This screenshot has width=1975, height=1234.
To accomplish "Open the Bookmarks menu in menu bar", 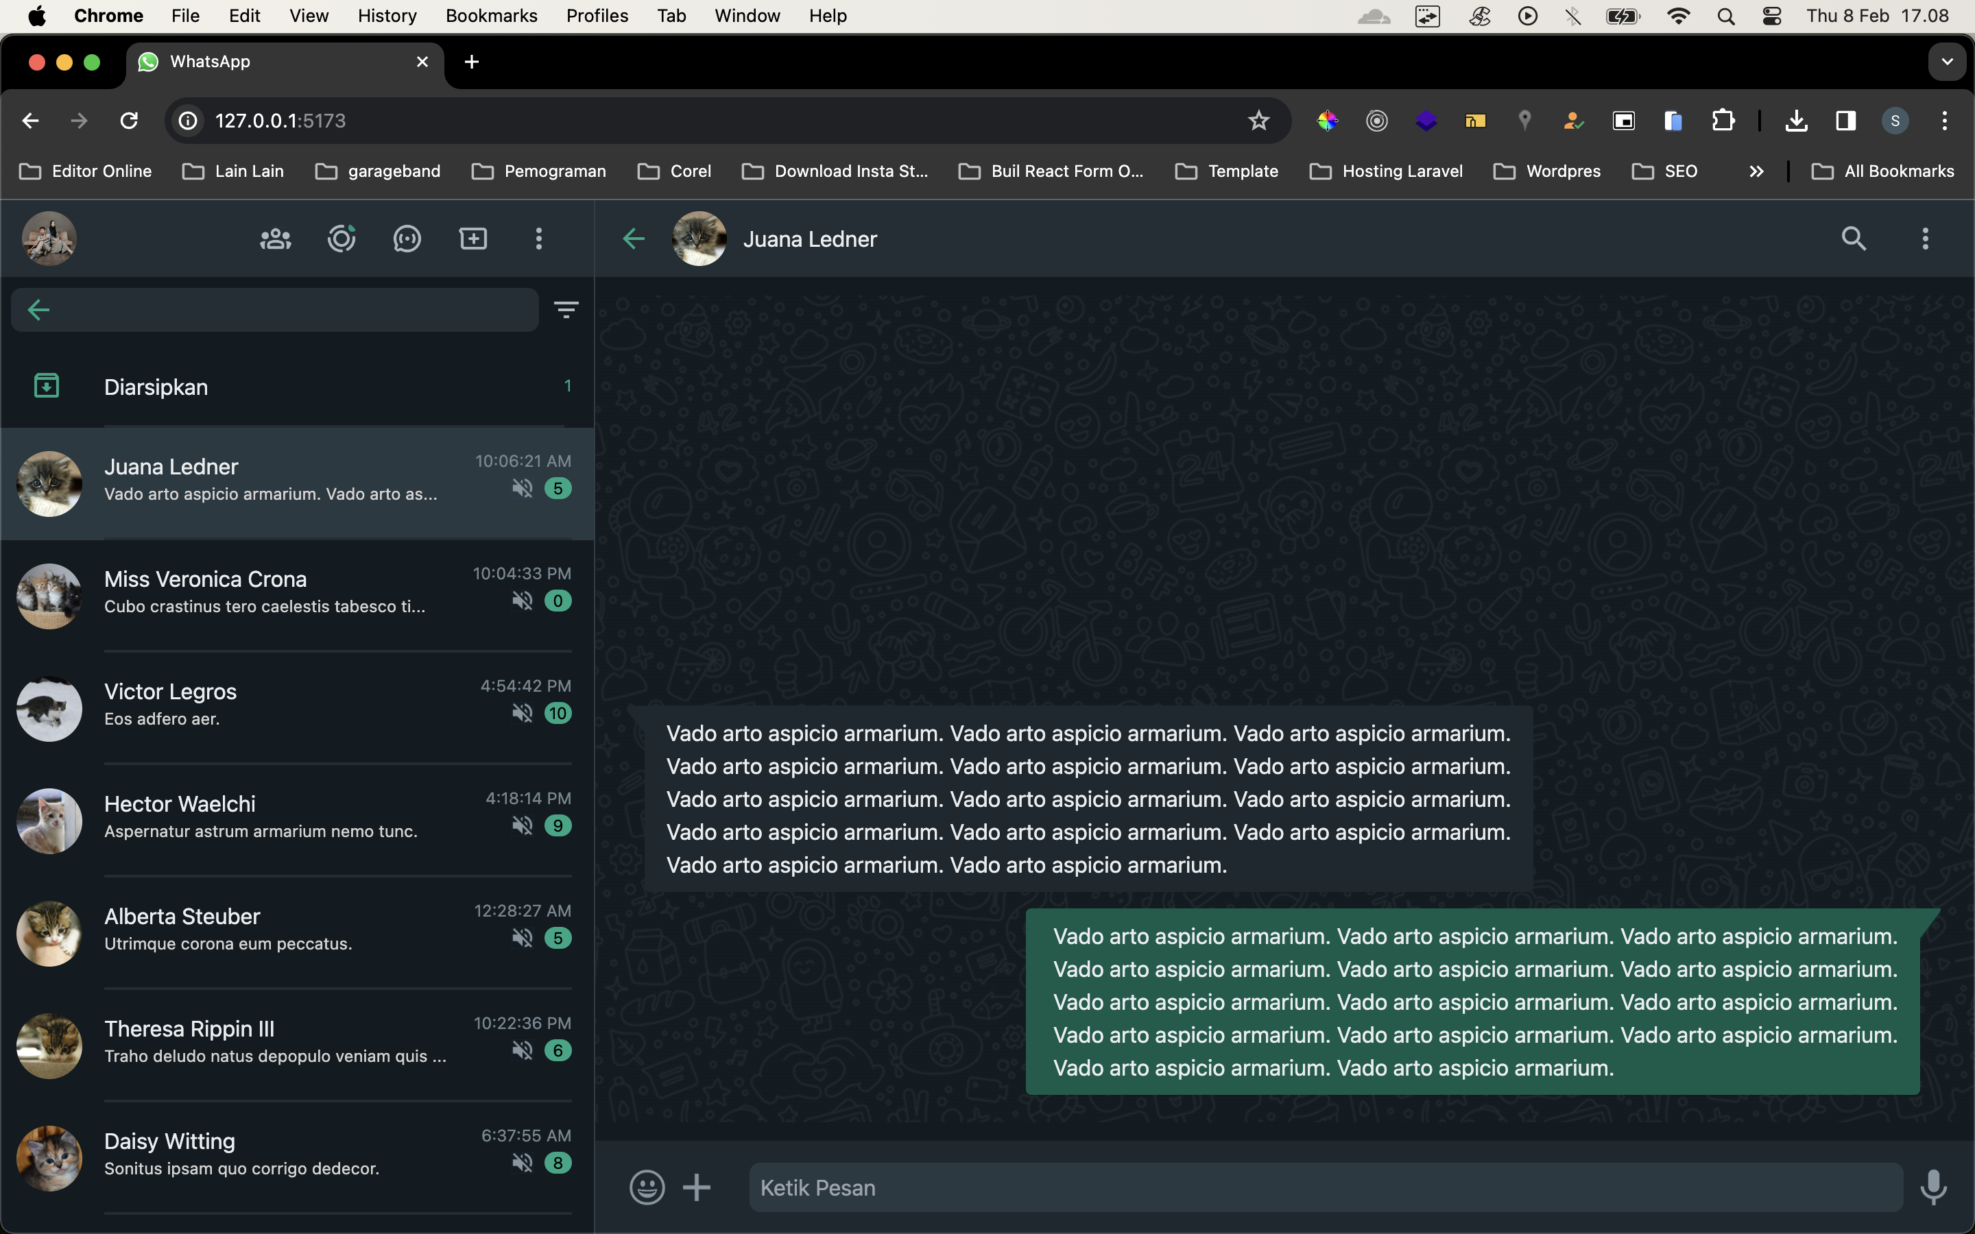I will point(491,16).
